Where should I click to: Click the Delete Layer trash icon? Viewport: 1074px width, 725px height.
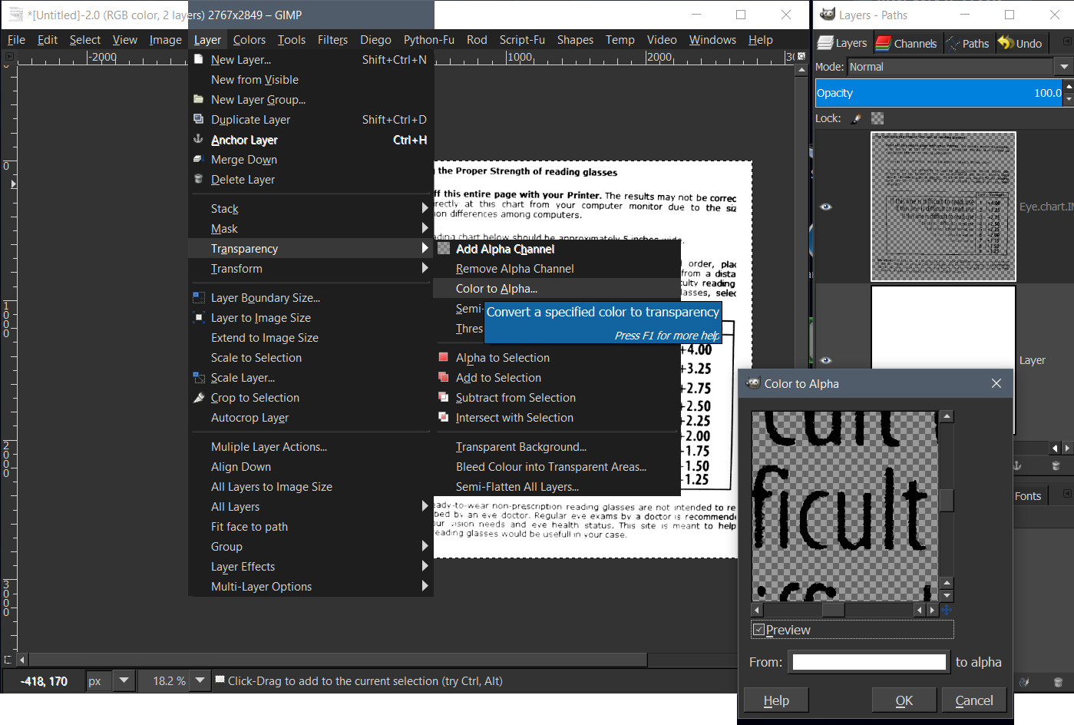[198, 179]
